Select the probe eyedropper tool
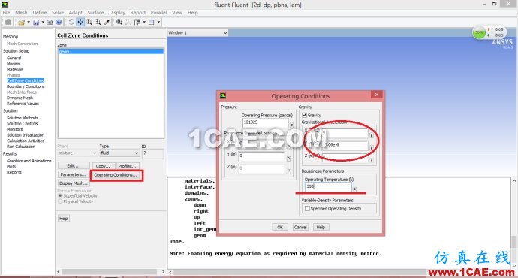This screenshot has width=518, height=278. pyautogui.click(x=107, y=22)
